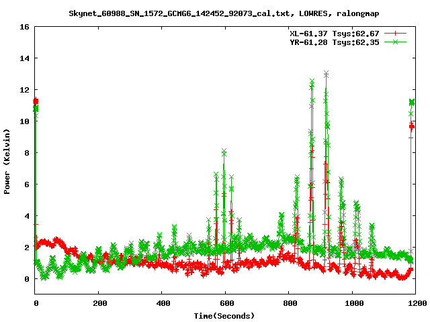430x322 pixels.
Task: Click the green peak top near 600 seconds
Action: tap(224, 152)
